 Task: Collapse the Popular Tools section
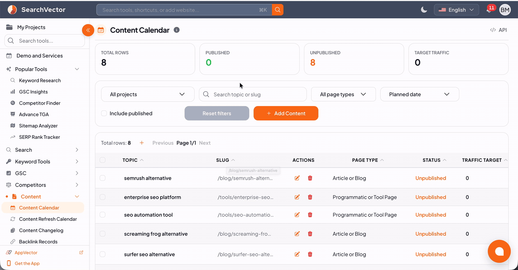click(x=43, y=69)
